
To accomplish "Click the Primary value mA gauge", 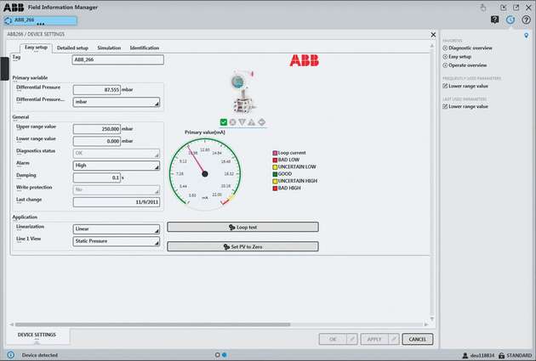I will pyautogui.click(x=205, y=173).
